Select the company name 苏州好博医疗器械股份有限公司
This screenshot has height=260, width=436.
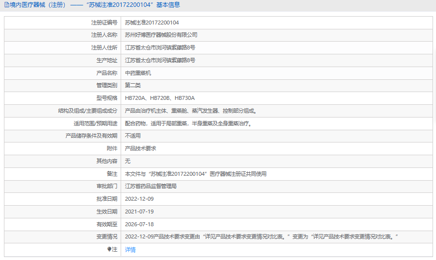coord(161,35)
